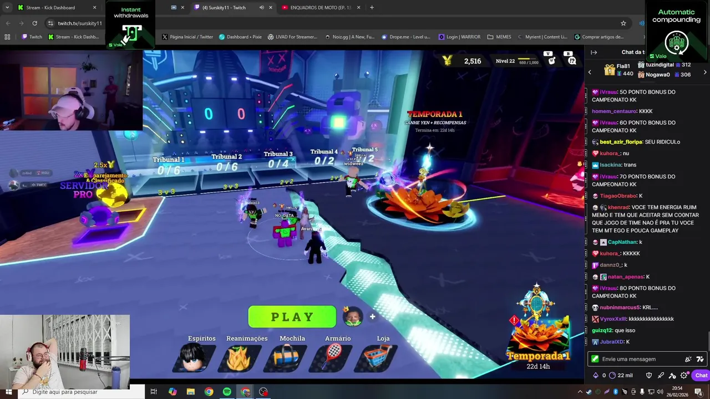Click the Windows Start button
710x399 pixels.
point(8,392)
